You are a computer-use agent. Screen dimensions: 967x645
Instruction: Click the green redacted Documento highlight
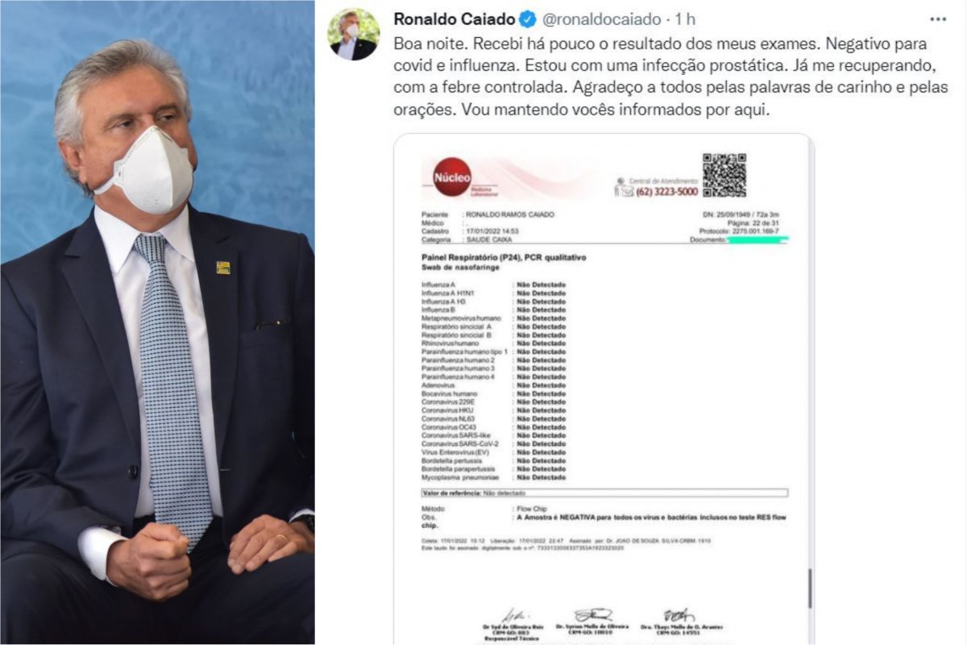(x=757, y=239)
